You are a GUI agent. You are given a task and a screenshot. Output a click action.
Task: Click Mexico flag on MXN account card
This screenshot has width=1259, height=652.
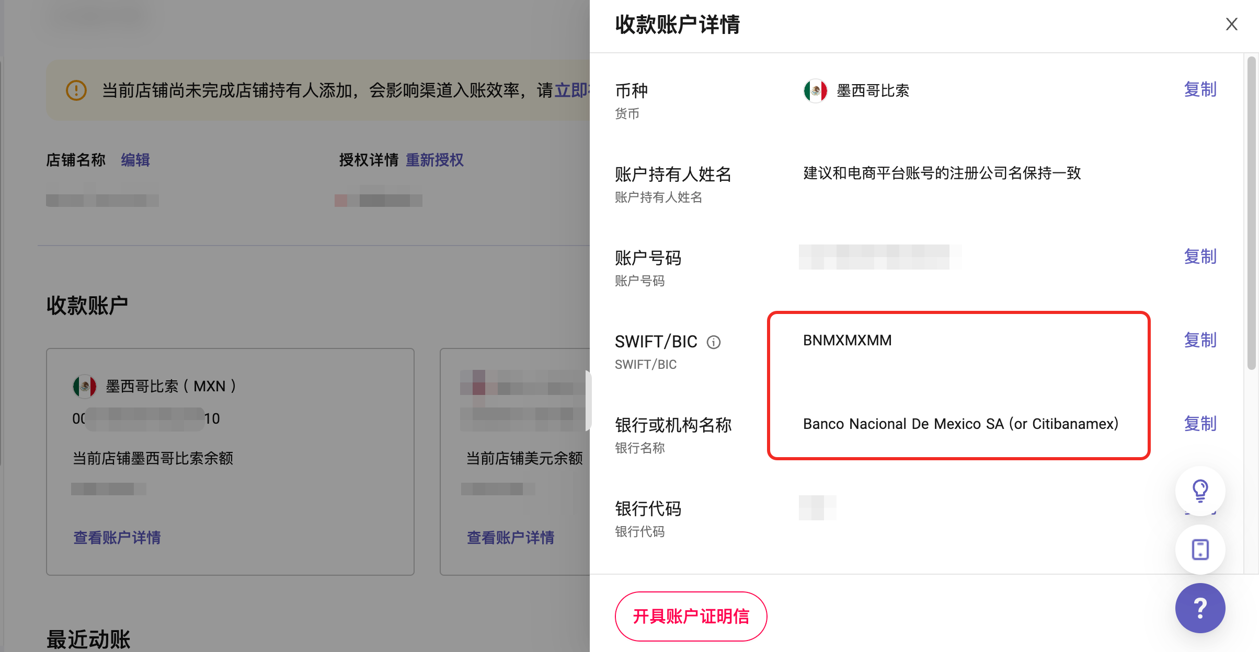click(85, 387)
